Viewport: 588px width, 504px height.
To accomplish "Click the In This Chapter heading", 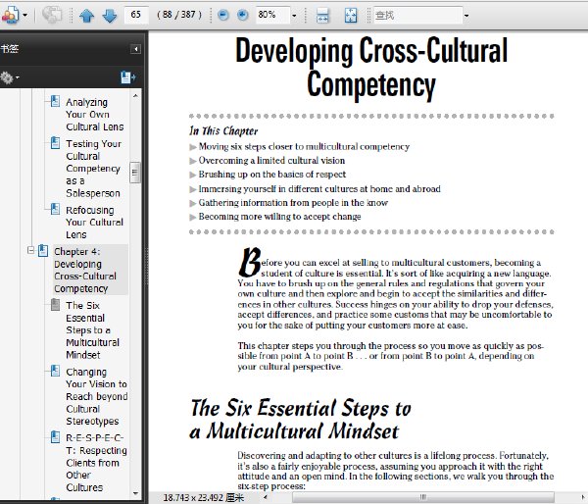I will point(223,130).
